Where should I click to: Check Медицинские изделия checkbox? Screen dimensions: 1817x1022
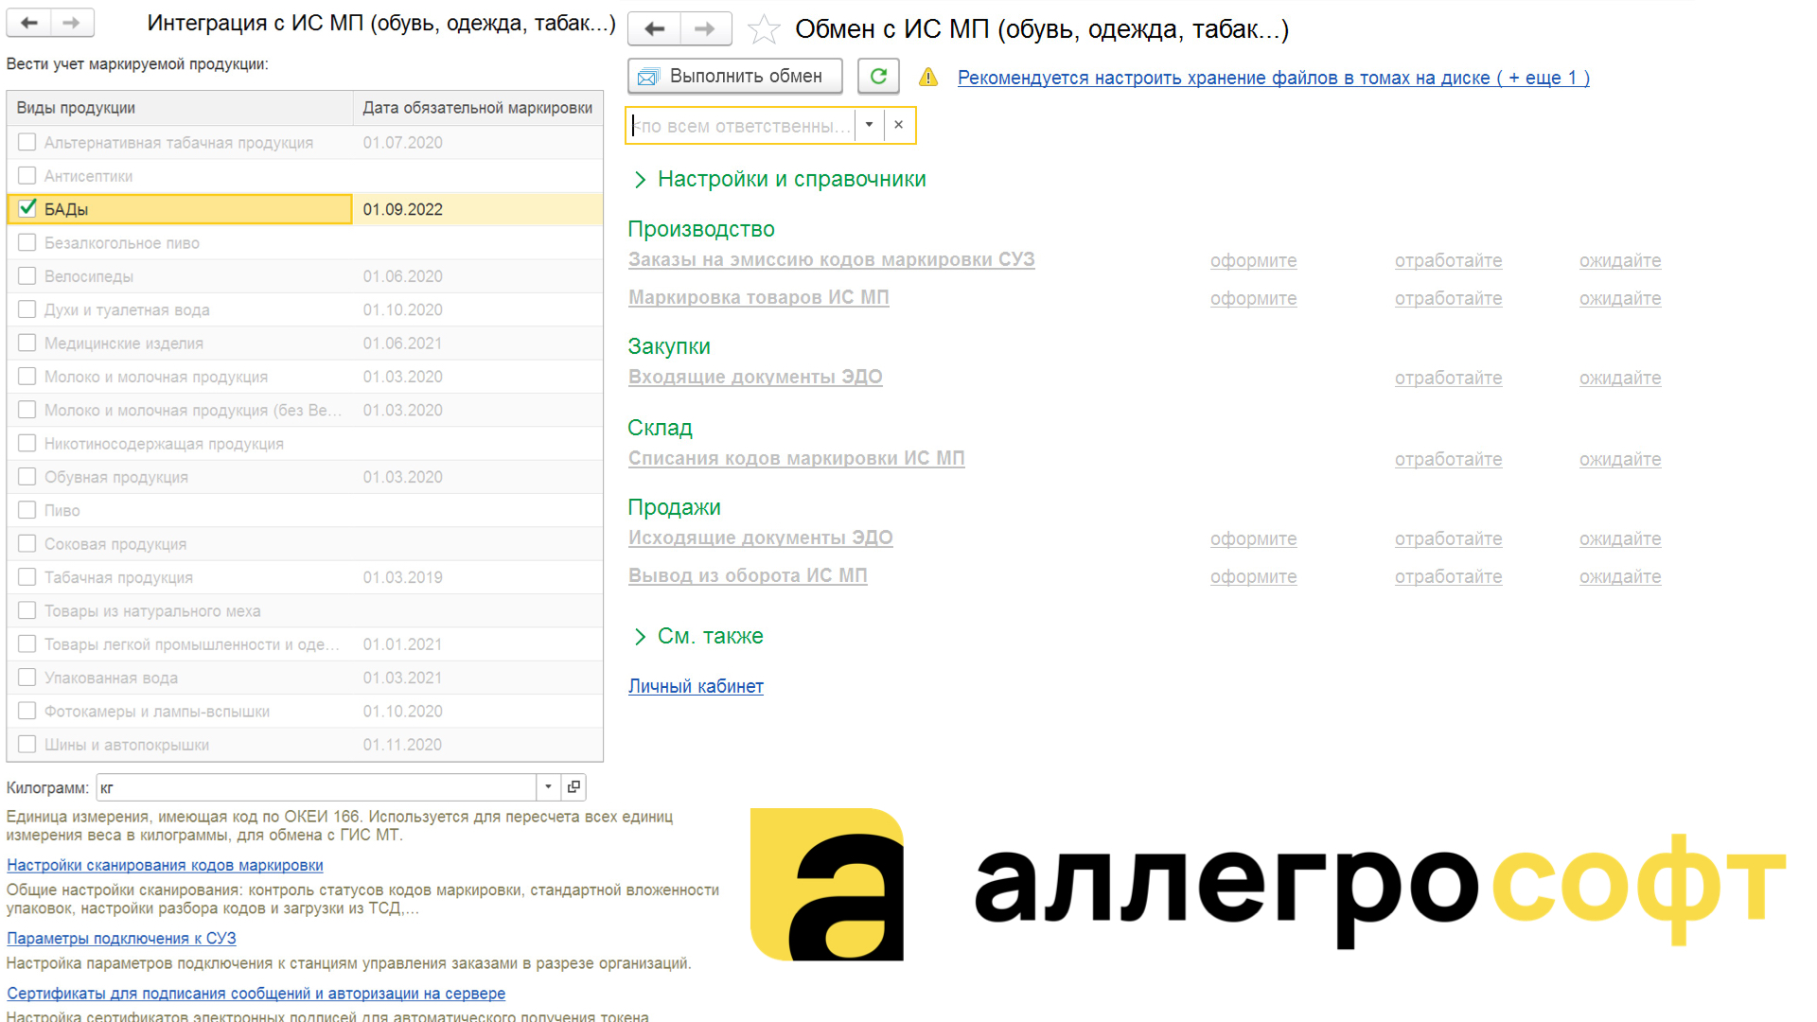point(27,343)
